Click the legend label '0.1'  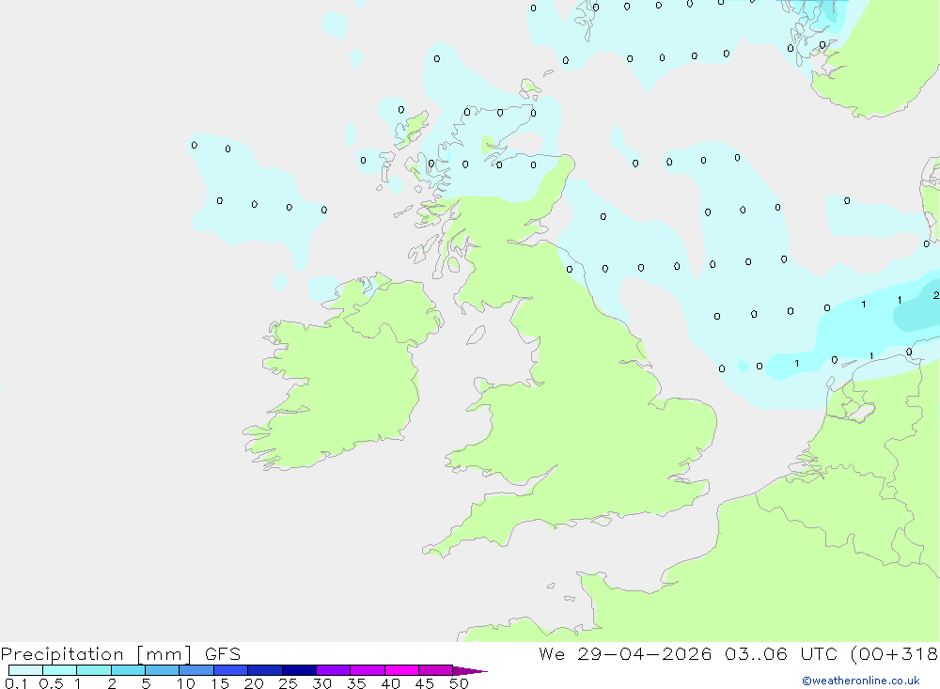pyautogui.click(x=16, y=683)
